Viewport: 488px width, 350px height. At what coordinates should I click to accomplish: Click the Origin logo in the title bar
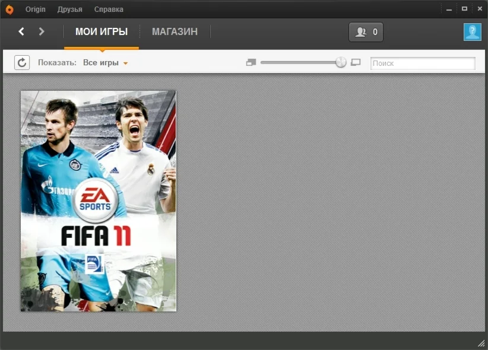pyautogui.click(x=8, y=9)
